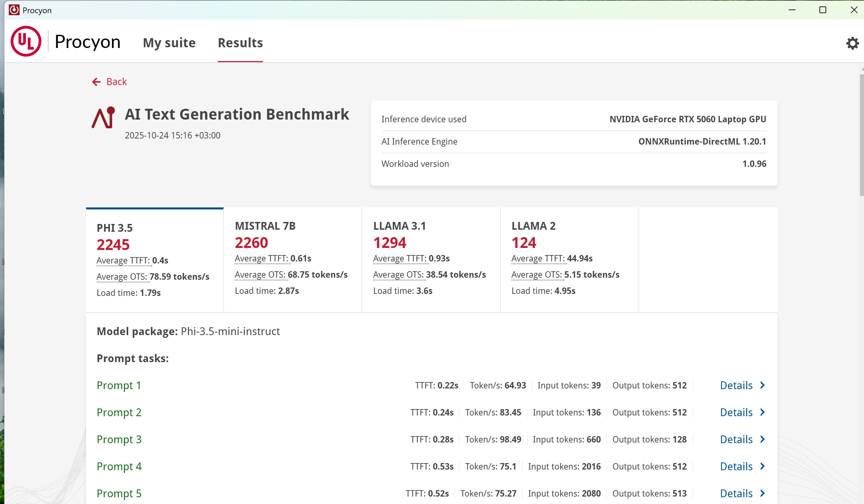Select the LLAMA 3.1 score card
The image size is (864, 504).
pos(431,260)
